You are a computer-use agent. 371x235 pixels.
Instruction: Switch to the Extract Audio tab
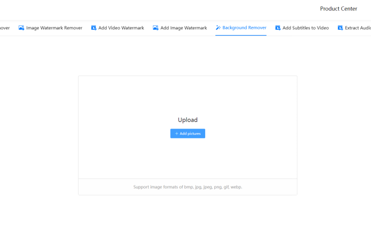354,28
